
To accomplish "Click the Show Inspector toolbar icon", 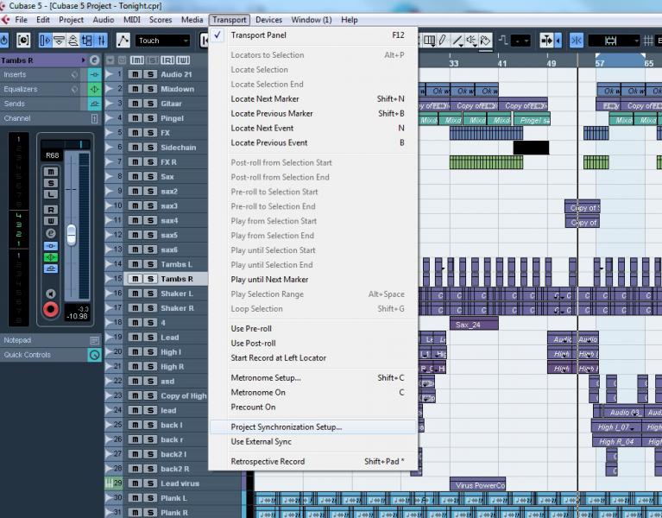I will coord(45,41).
